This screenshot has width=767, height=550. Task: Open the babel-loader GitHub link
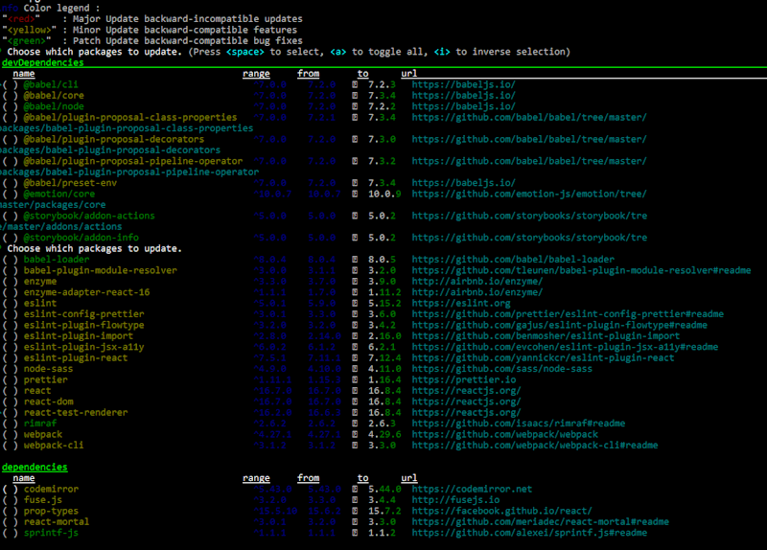(513, 260)
